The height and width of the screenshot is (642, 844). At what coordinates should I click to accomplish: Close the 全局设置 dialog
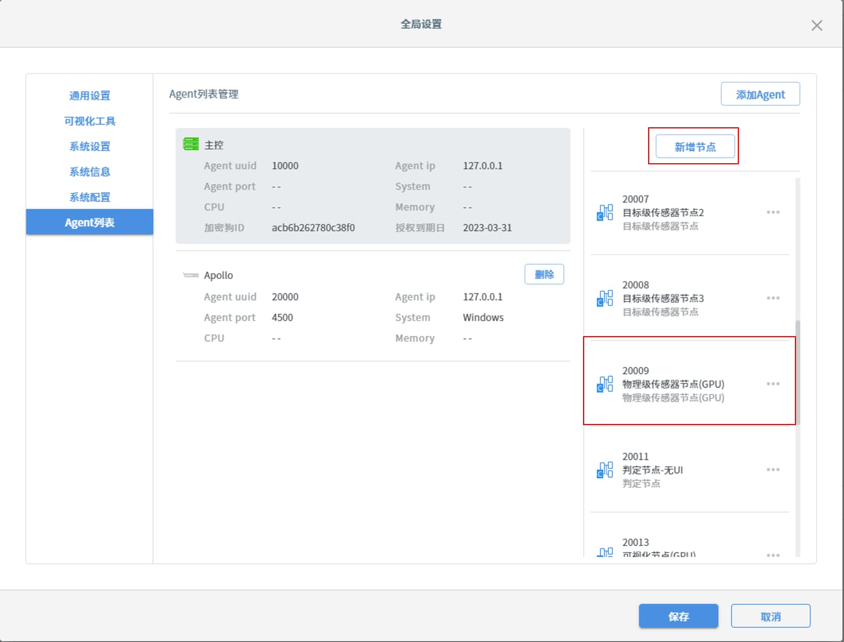pos(817,25)
